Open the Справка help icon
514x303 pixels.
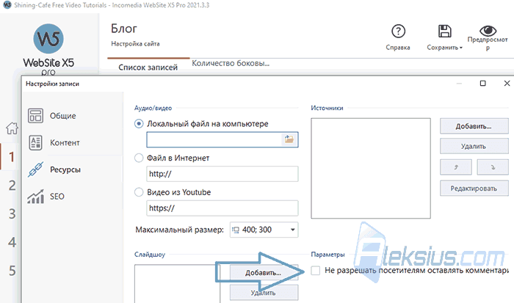[x=398, y=32]
